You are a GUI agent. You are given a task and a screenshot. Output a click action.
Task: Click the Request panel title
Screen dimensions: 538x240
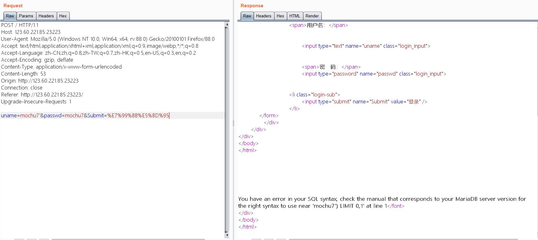(x=13, y=6)
